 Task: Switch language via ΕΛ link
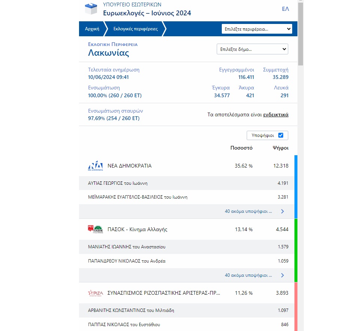(285, 9)
